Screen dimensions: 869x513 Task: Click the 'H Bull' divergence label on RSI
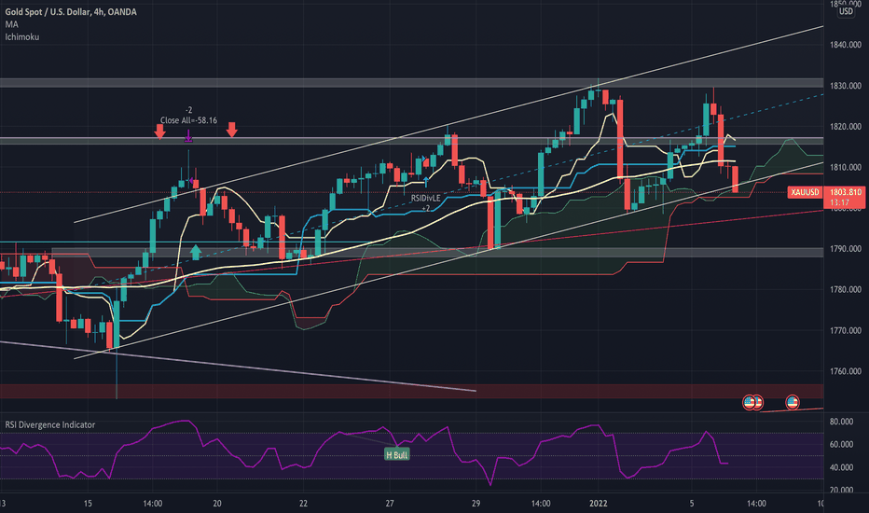coord(397,455)
